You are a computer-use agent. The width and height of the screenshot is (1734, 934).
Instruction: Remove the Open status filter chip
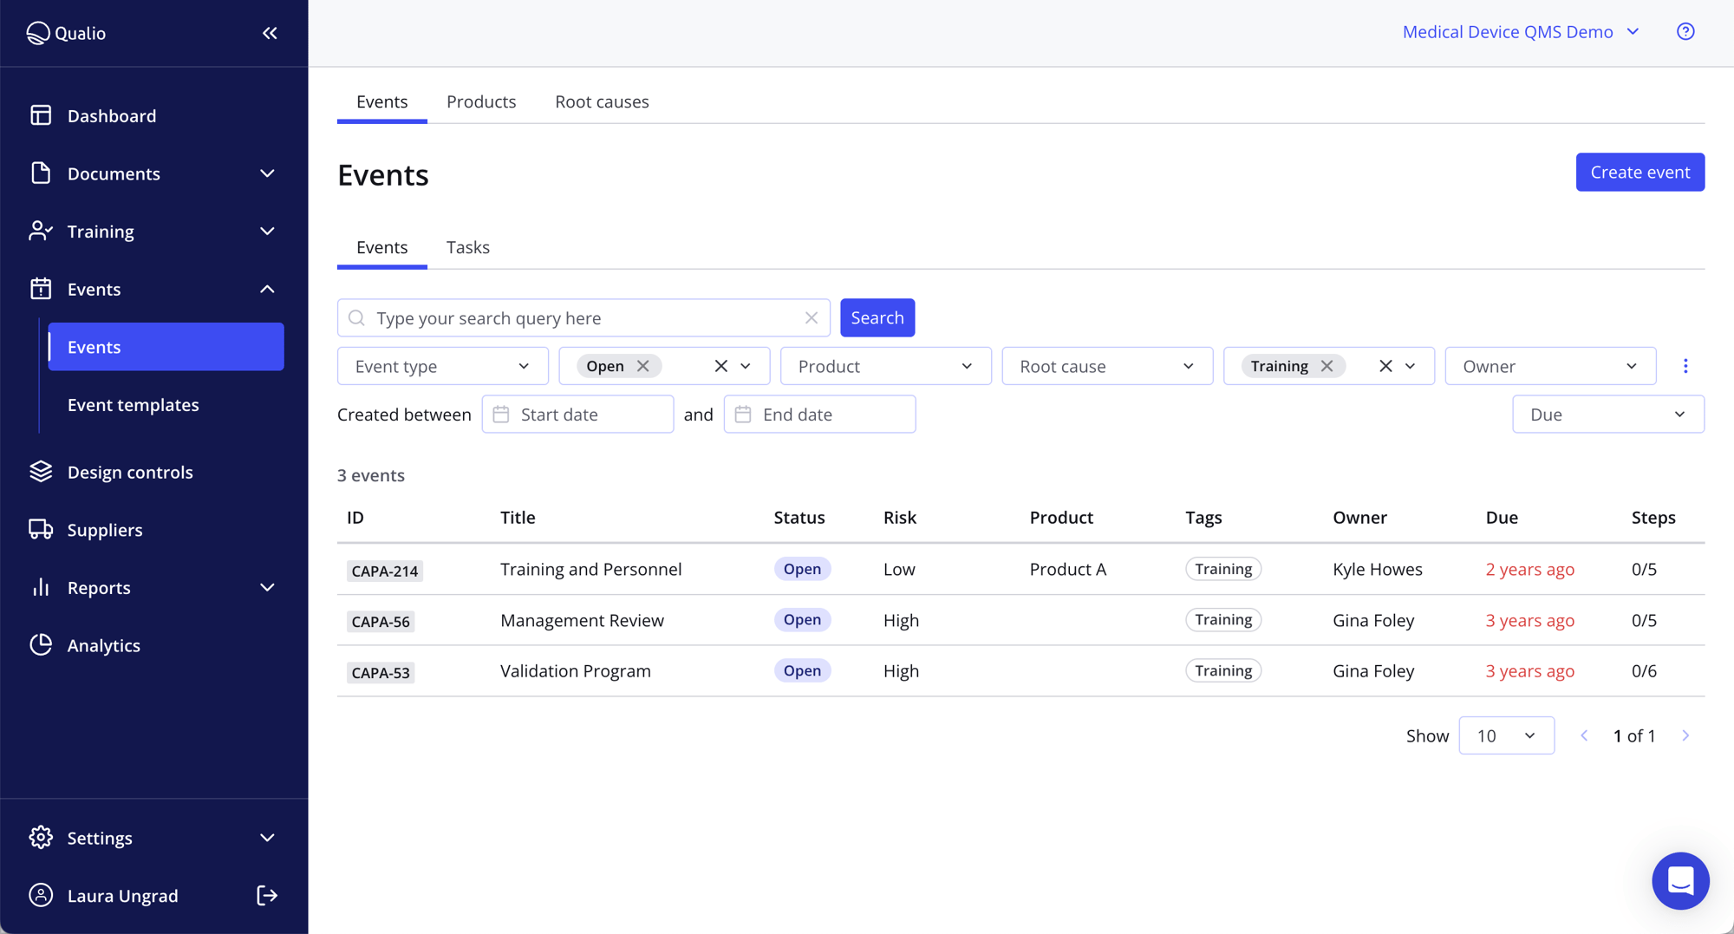pos(643,365)
